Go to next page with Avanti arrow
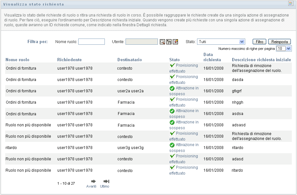This screenshot has height=195, width=297. coord(93,181)
